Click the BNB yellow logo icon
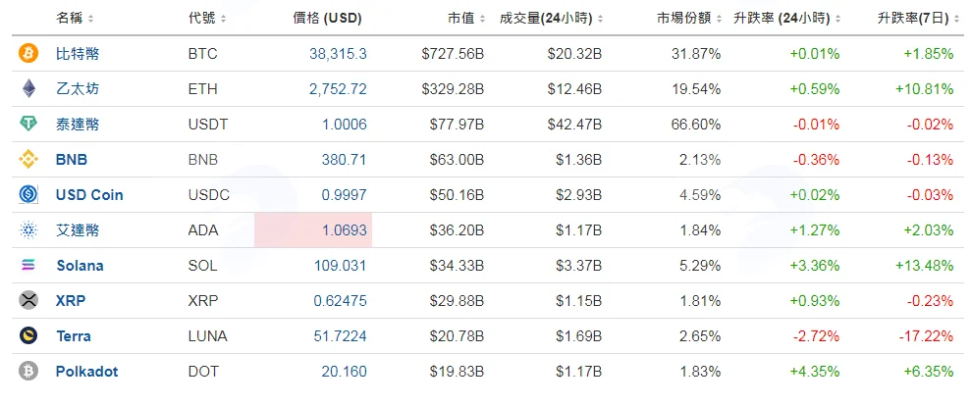Viewport: 971px width, 405px height. [x=28, y=160]
